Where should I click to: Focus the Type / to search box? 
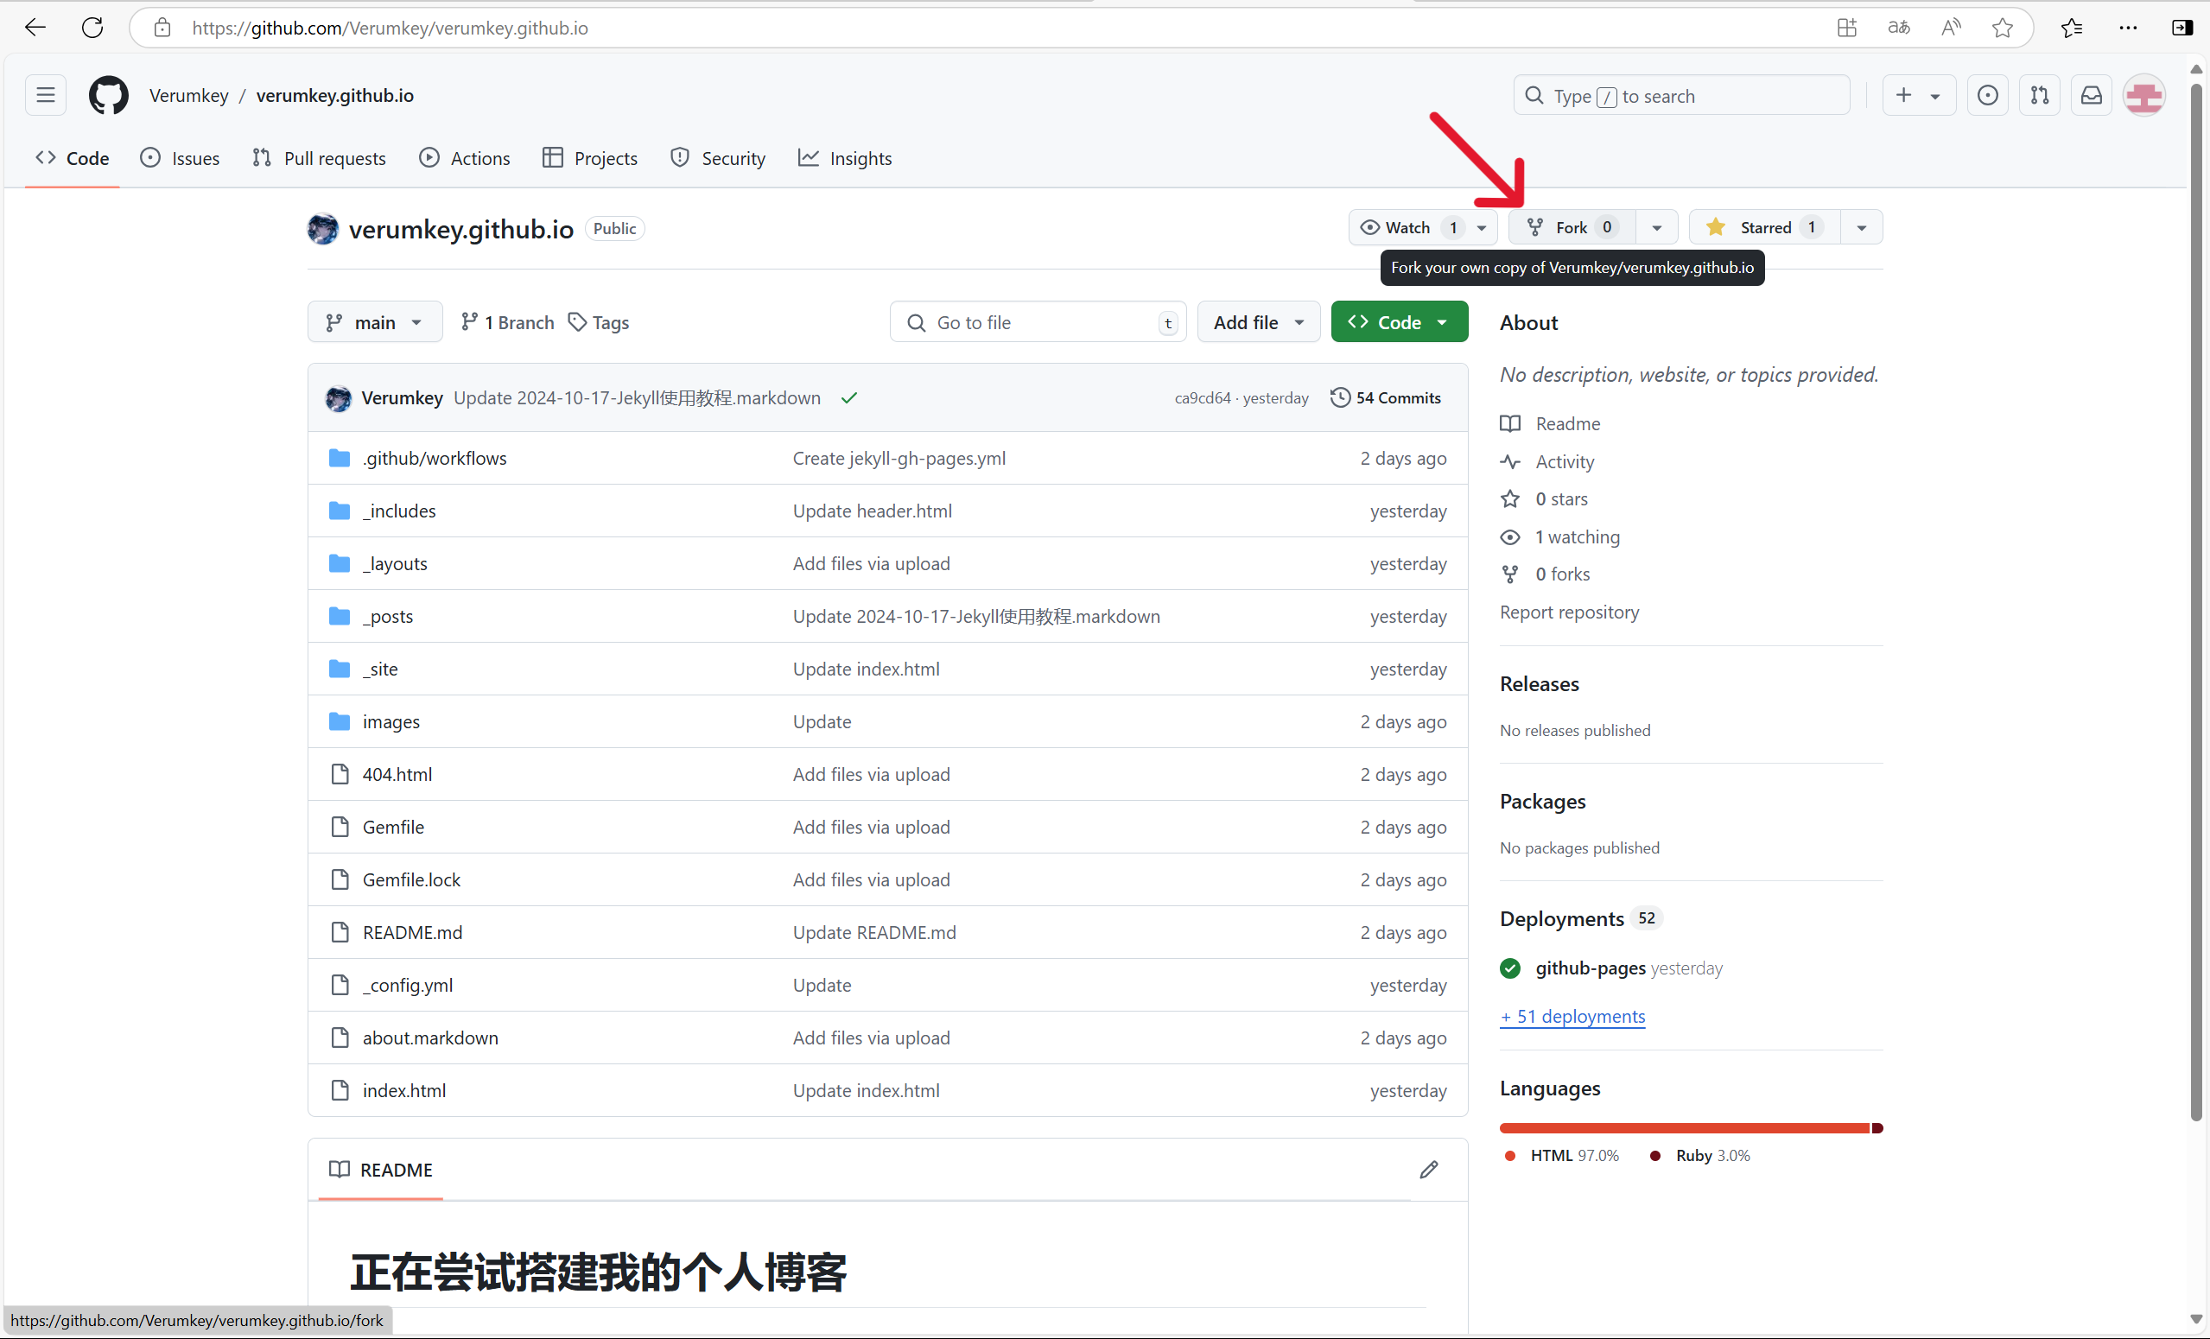(1682, 95)
